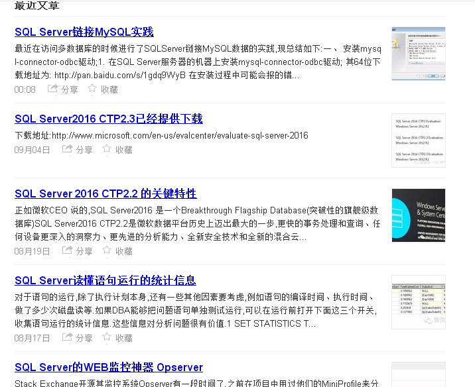Viewport: 475px width, 387px height.
Task: Click favorite star for the 08月19日 article
Action: click(107, 250)
